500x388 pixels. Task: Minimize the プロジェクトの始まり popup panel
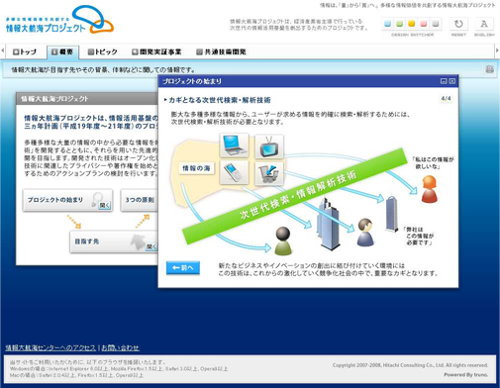444,81
